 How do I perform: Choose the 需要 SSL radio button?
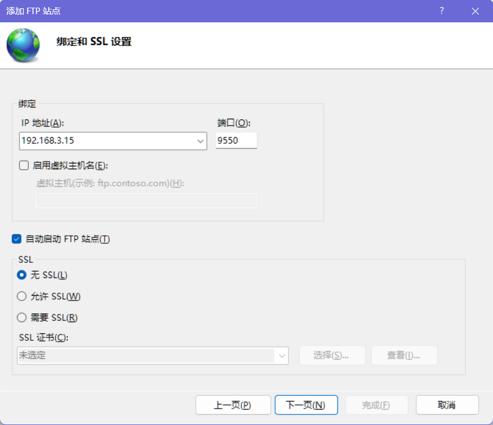(21, 317)
